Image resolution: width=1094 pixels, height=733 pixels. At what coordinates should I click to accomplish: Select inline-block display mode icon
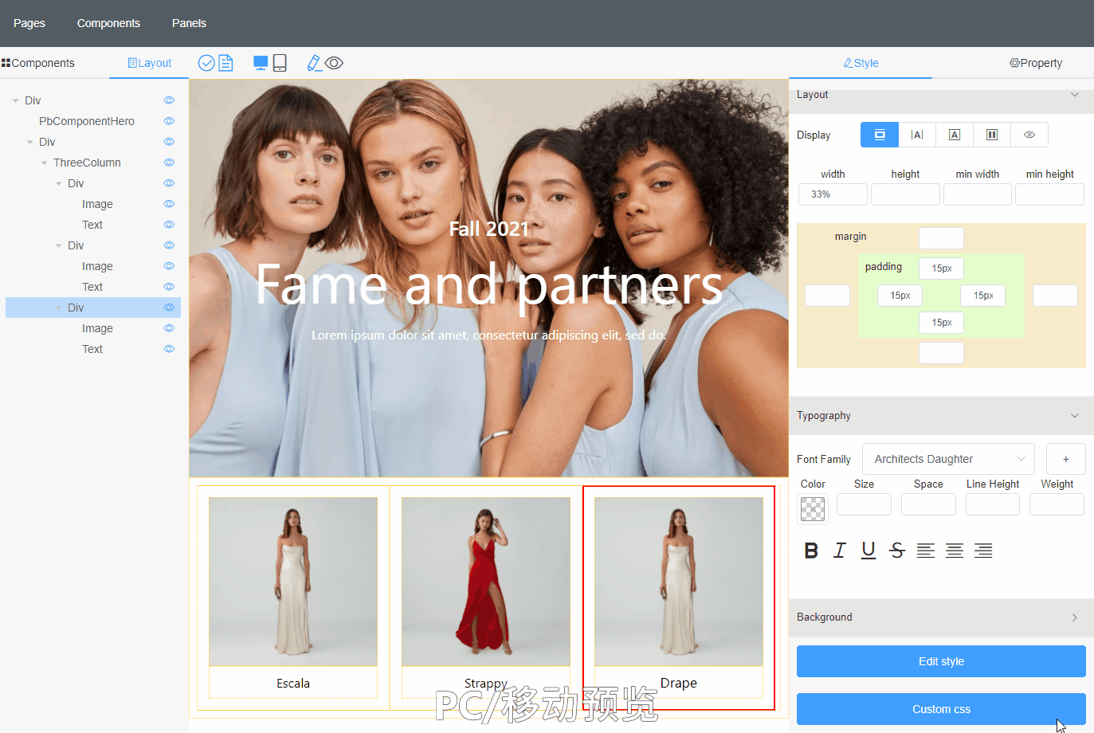point(955,135)
